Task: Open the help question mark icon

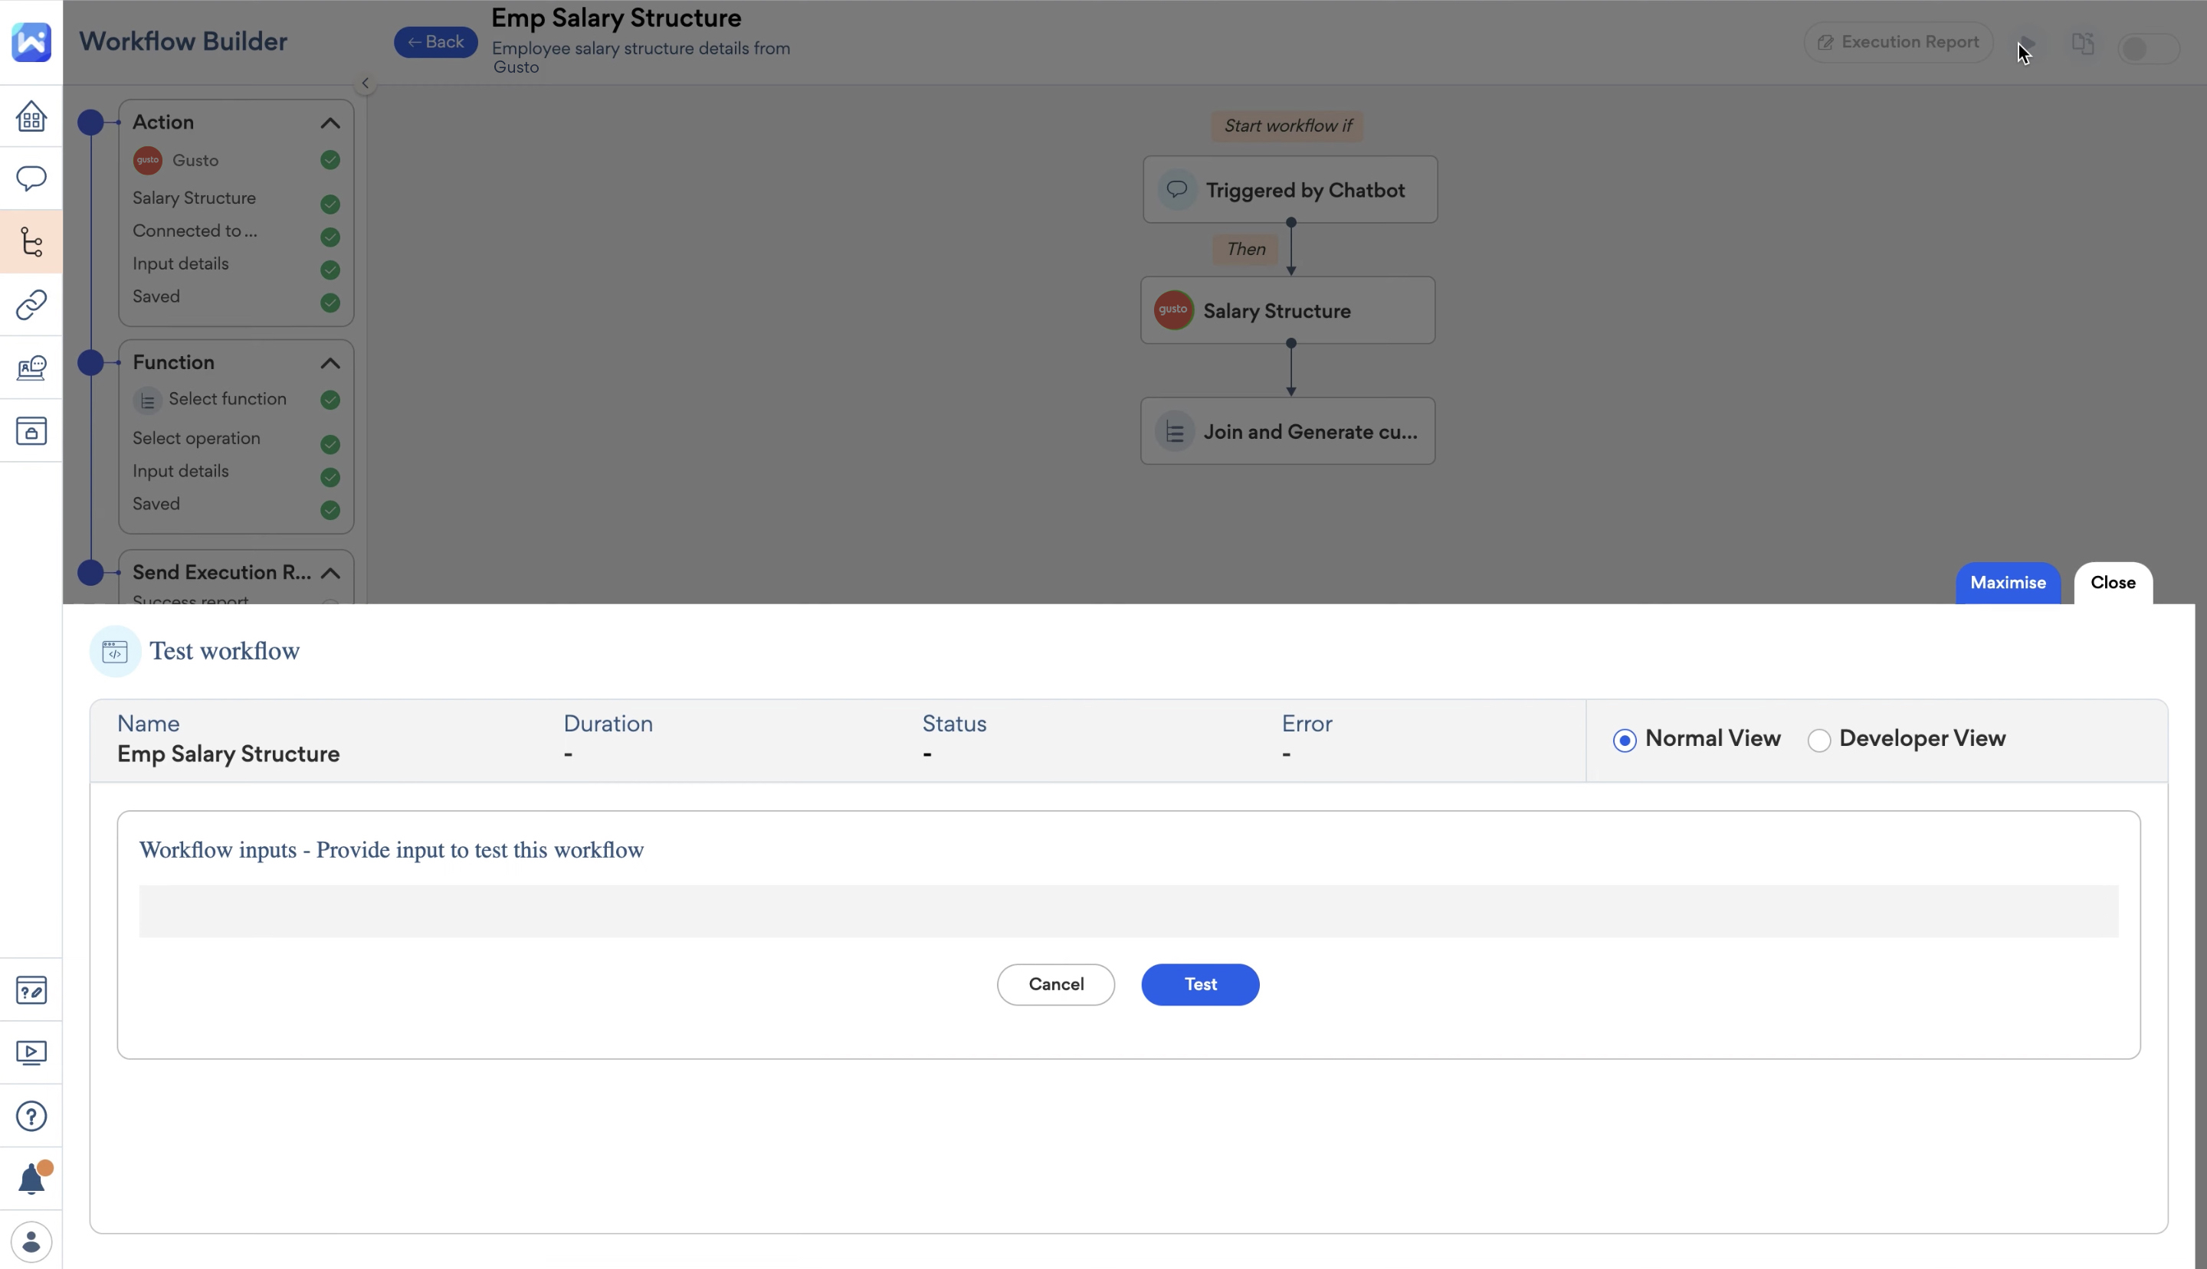Action: click(31, 1116)
